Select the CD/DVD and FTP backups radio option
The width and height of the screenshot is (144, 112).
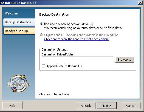[x=41, y=35]
